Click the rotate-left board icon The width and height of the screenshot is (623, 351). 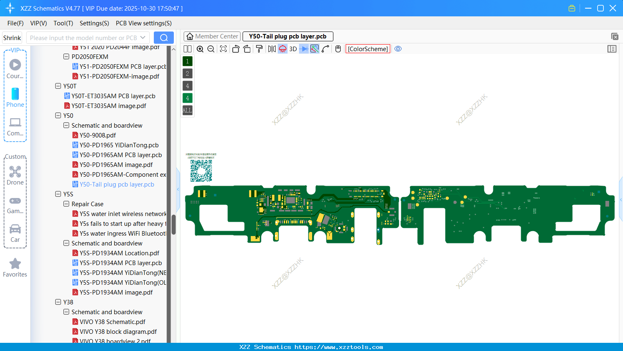236,49
